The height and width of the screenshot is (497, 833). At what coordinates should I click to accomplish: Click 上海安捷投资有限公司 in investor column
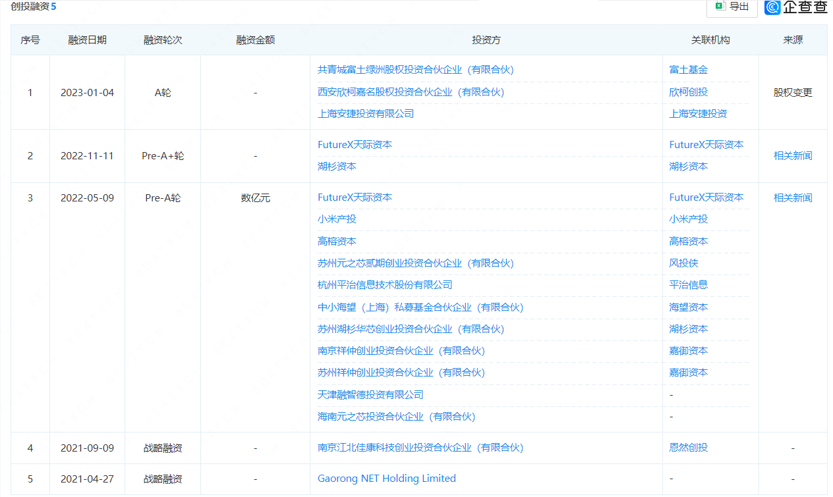coord(366,114)
